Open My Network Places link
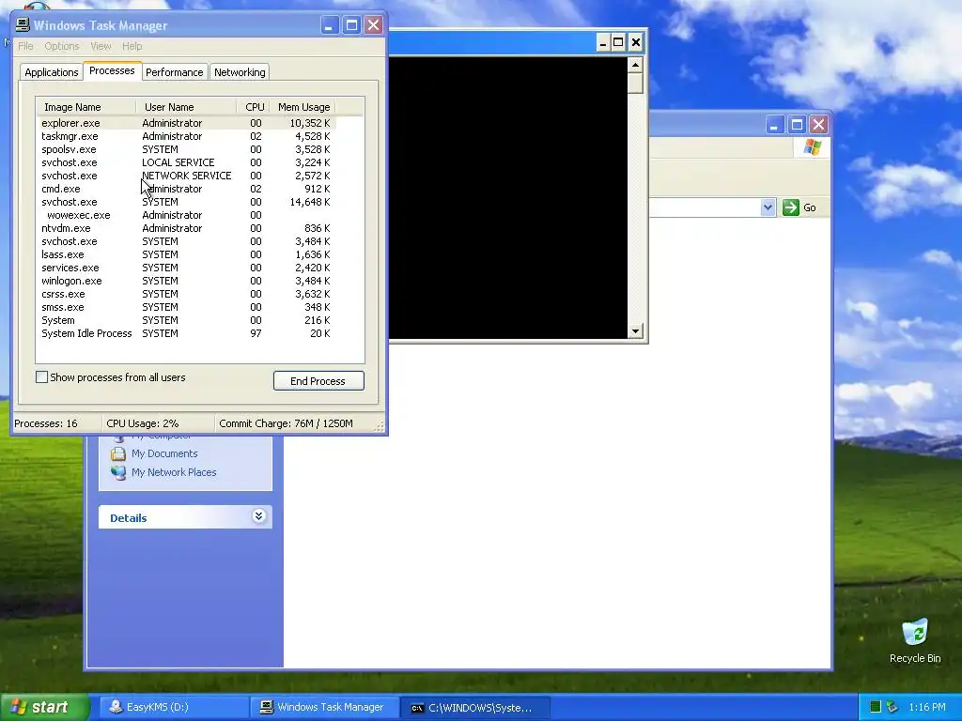The width and height of the screenshot is (962, 721). (174, 473)
